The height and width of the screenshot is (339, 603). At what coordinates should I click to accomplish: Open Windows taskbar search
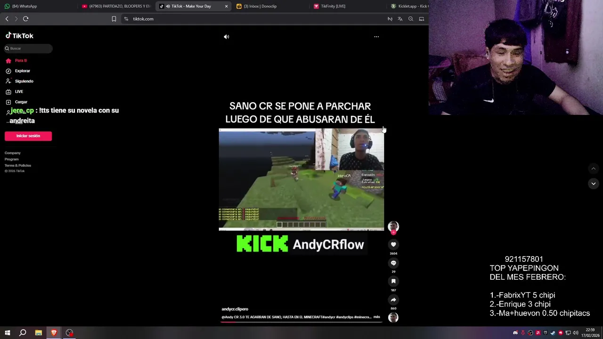click(23, 333)
